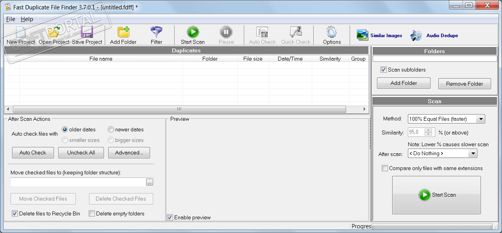Open the Help menu

click(27, 19)
